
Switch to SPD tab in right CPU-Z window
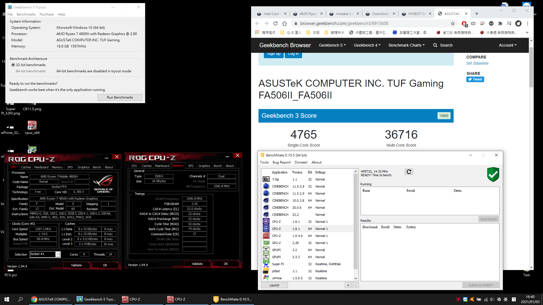click(191, 166)
